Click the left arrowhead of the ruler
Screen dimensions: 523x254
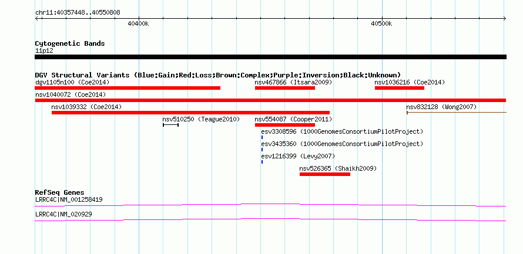(36, 18)
